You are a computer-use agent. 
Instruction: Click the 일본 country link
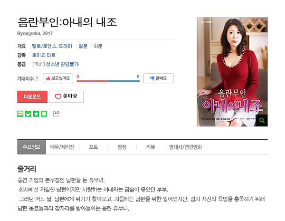tap(83, 46)
